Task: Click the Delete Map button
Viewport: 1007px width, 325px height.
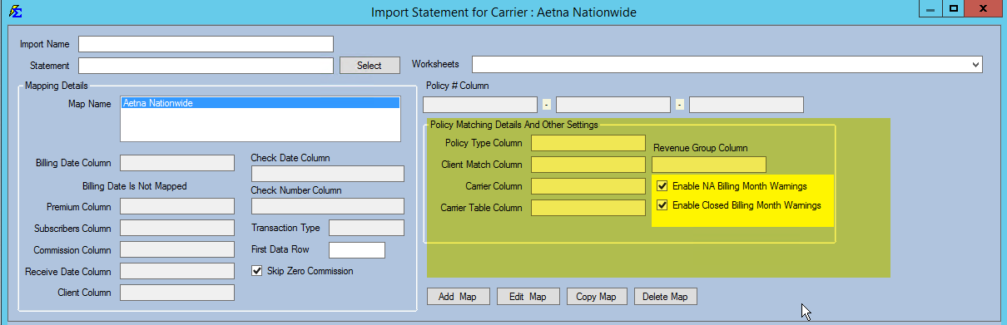Action: pos(666,297)
